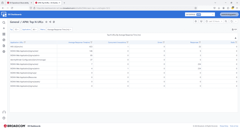Open the search icon in left sidebar
240x129 pixels.
tap(4, 23)
